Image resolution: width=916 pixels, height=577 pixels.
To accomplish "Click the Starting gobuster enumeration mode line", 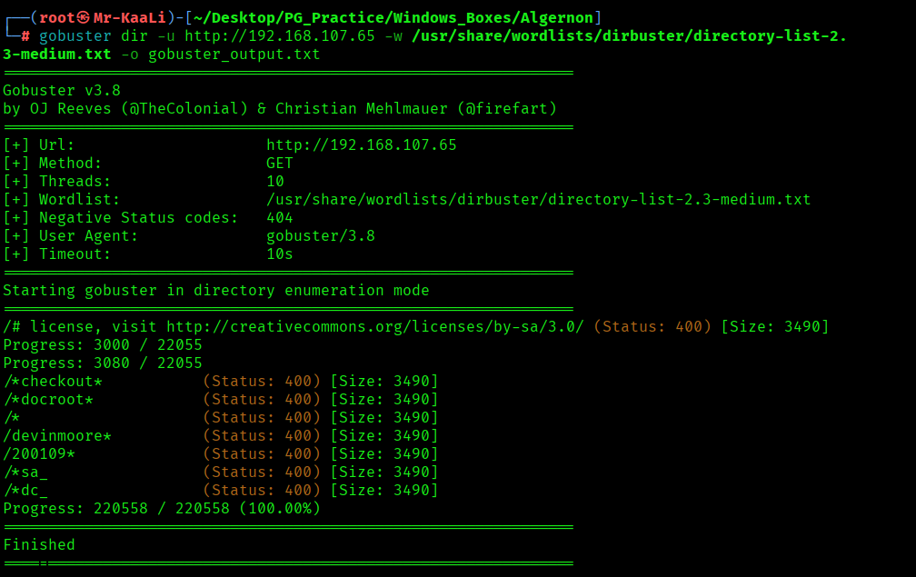I will click(x=216, y=291).
